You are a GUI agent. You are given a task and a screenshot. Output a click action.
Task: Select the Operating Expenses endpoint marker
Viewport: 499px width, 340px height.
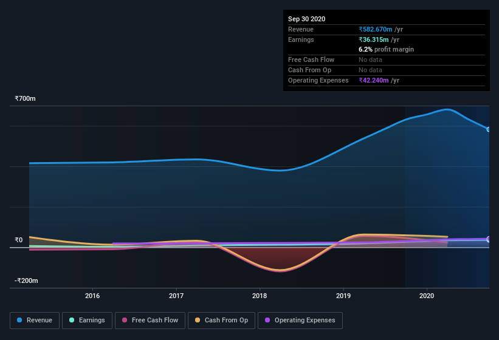(489, 239)
